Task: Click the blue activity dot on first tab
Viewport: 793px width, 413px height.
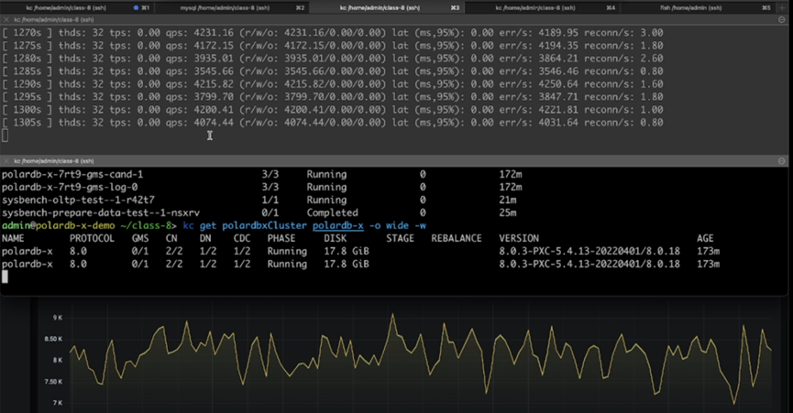Action: 136,7
